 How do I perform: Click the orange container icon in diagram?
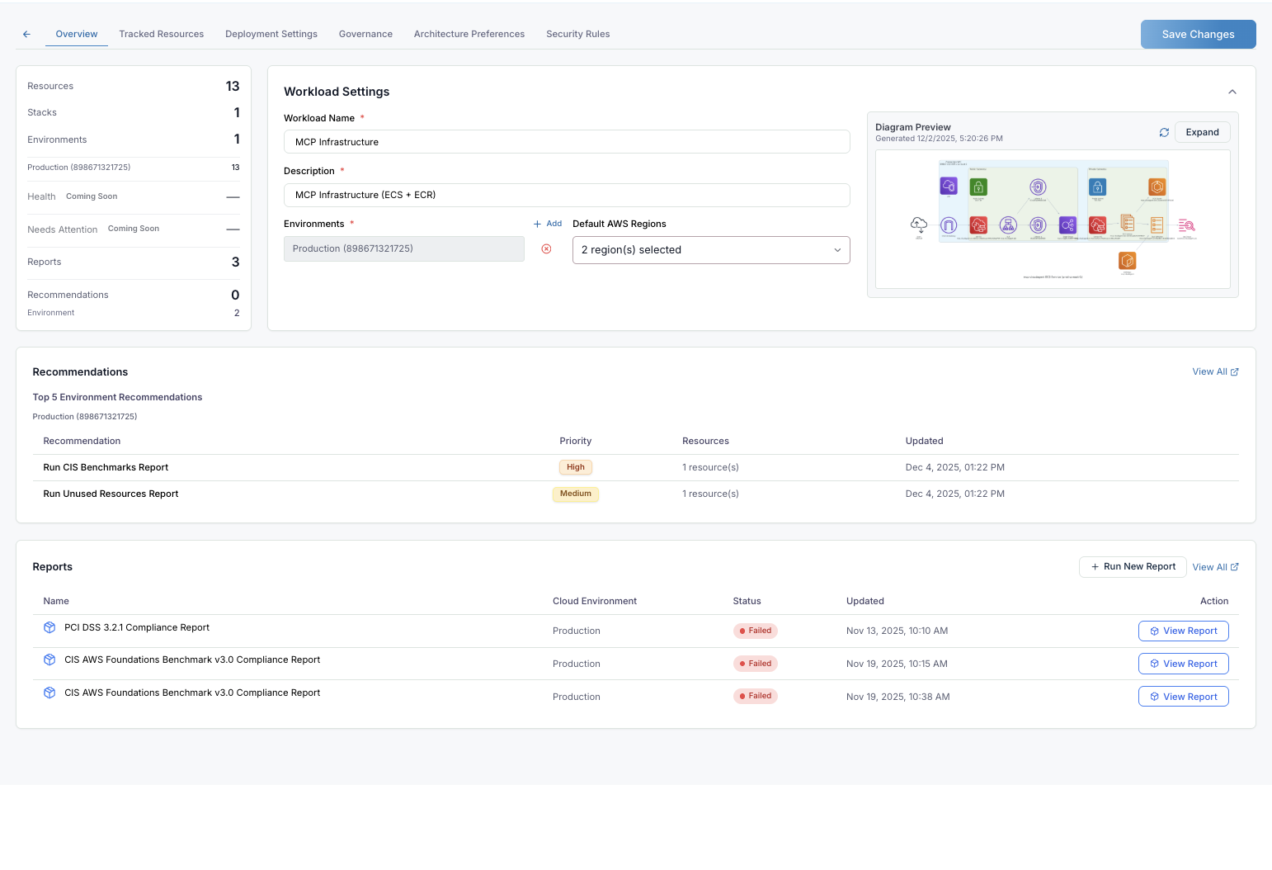point(1127,261)
